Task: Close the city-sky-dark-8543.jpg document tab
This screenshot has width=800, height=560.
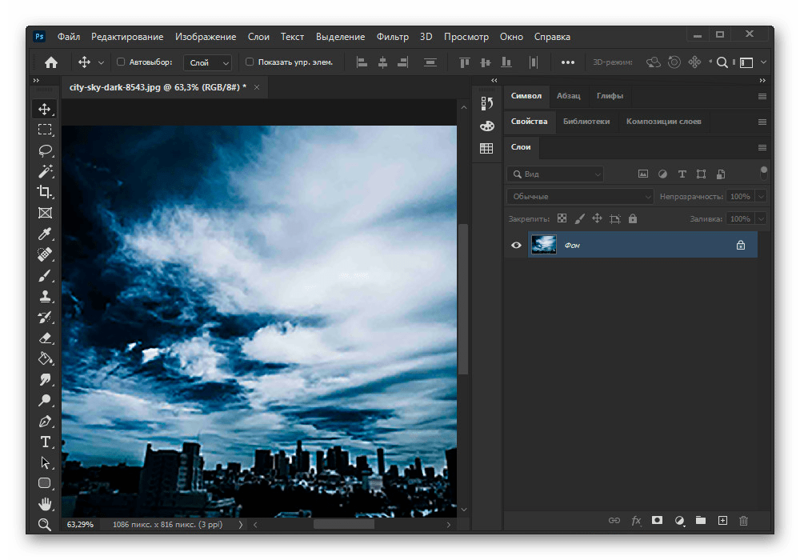Action: pos(257,87)
